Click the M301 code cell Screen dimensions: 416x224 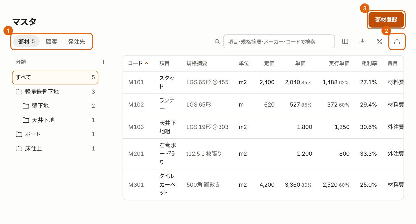click(x=136, y=185)
